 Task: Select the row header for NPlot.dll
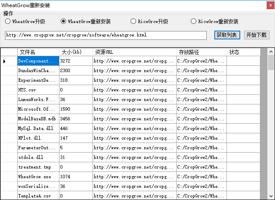pyautogui.click(x=9, y=138)
